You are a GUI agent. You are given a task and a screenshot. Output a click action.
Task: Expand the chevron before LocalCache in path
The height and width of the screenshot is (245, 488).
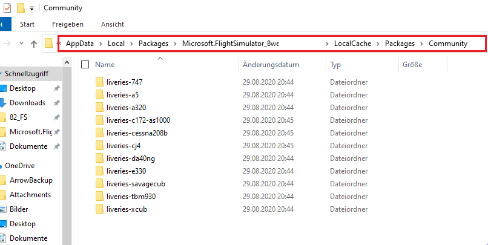(327, 44)
